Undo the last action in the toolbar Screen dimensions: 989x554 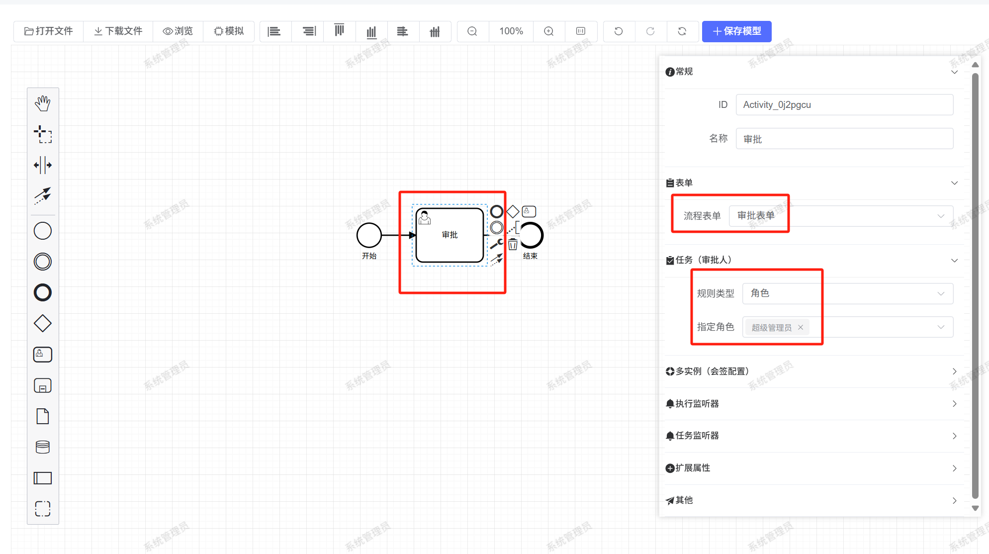click(619, 31)
